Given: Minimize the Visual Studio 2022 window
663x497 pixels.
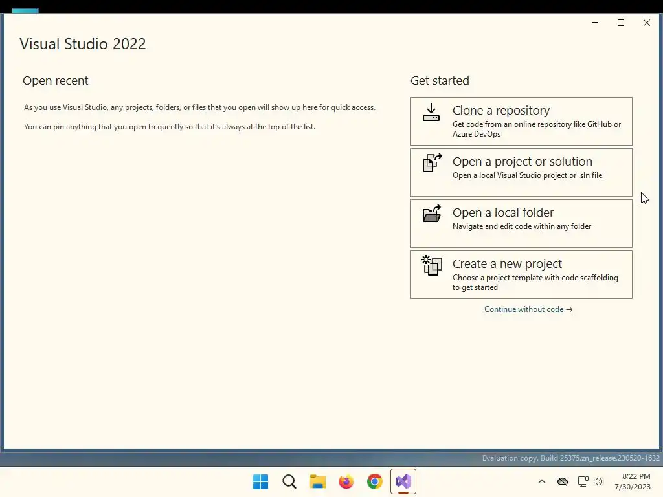Looking at the screenshot, I should click(595, 23).
